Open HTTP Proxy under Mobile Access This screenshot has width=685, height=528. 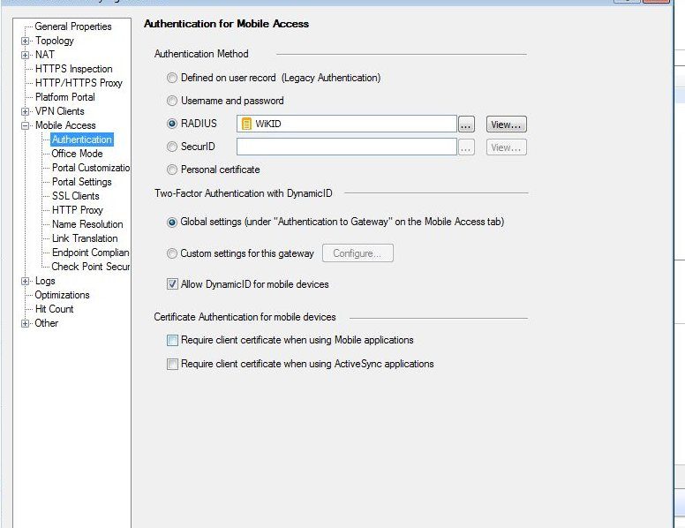pos(78,210)
